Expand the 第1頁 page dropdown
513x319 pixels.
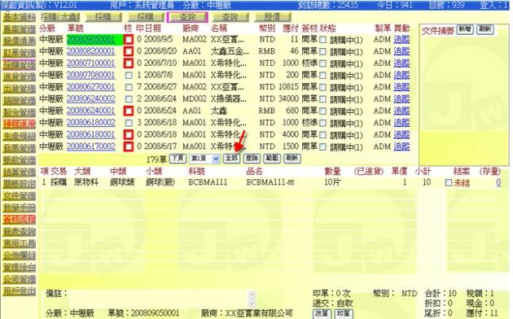tap(204, 159)
